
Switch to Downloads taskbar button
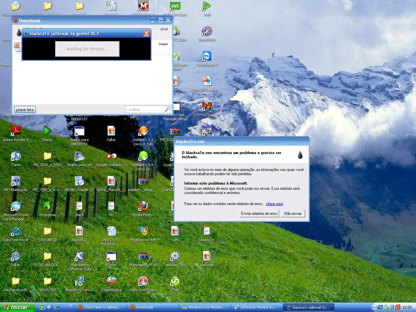pos(153,307)
